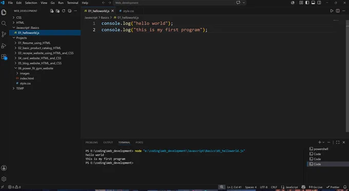Viewport: 349px width, 191px height.
Task: Open notifications bell in status bar
Action: click(345, 187)
